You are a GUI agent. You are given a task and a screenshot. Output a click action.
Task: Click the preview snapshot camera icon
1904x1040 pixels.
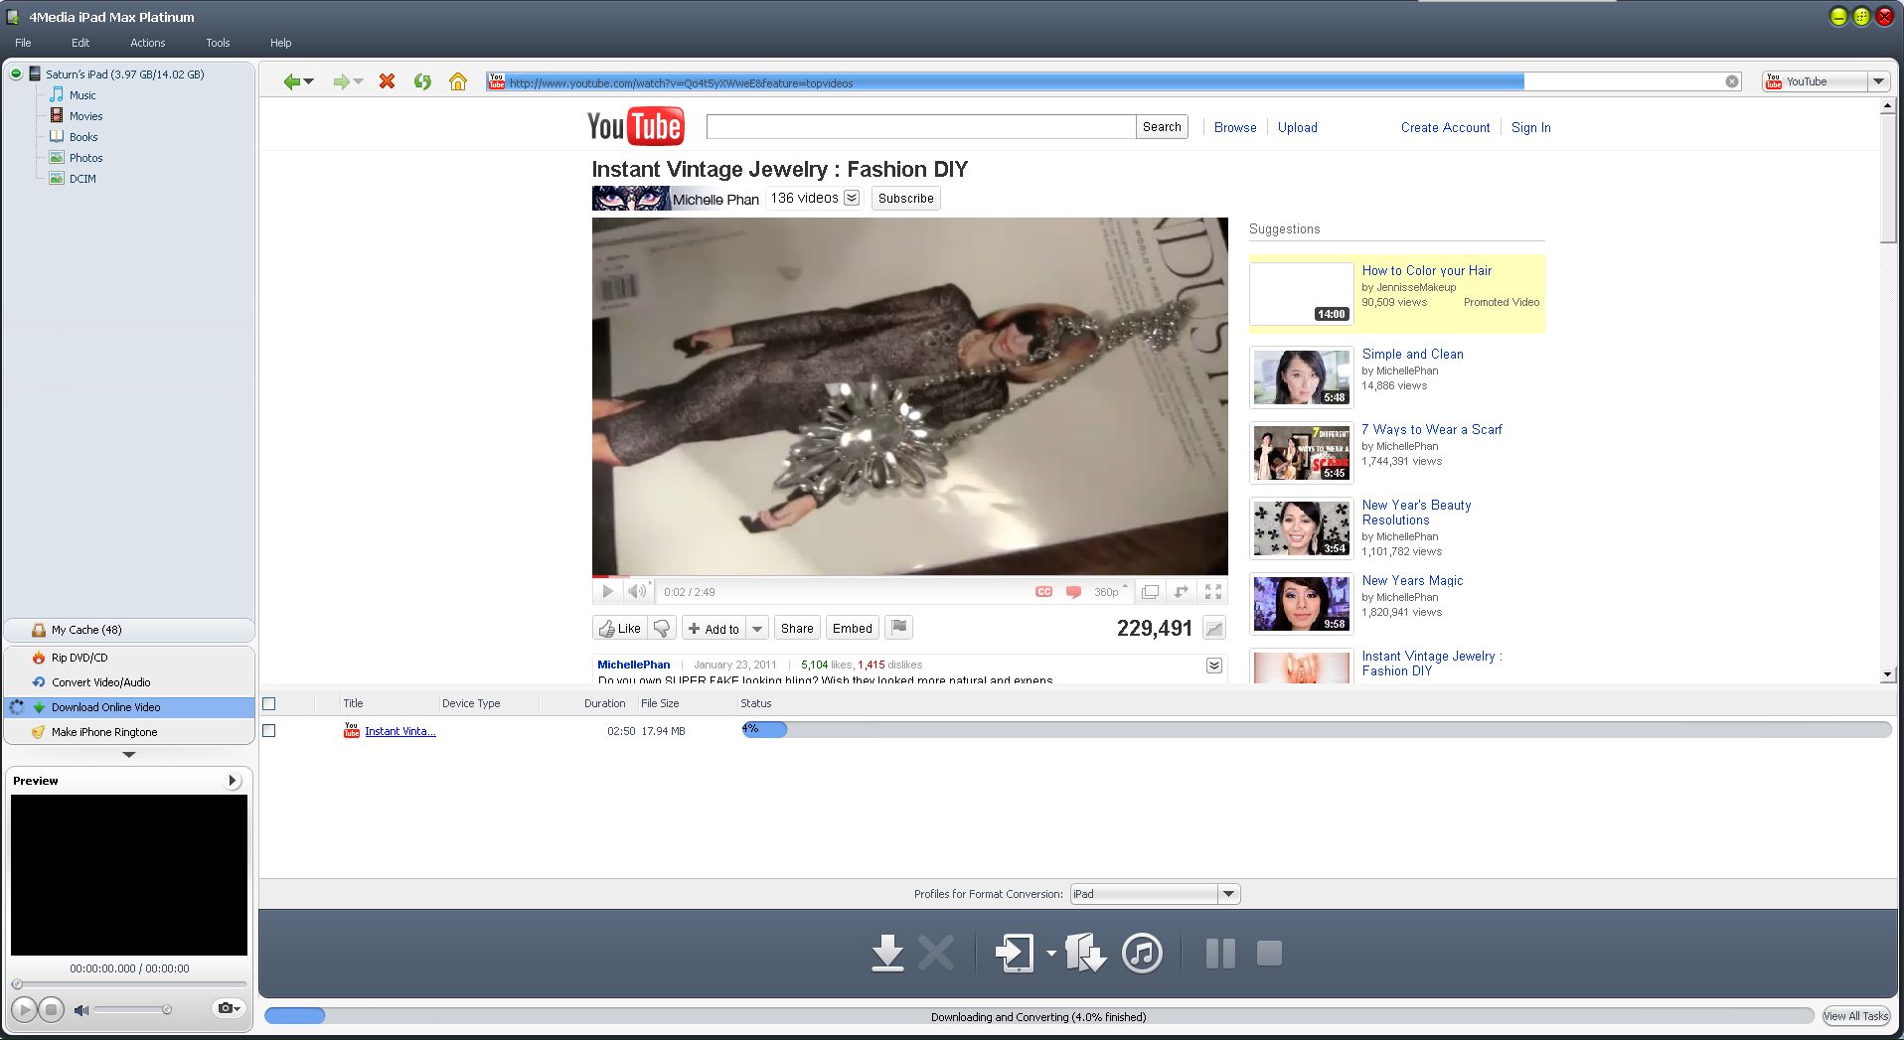click(226, 1008)
